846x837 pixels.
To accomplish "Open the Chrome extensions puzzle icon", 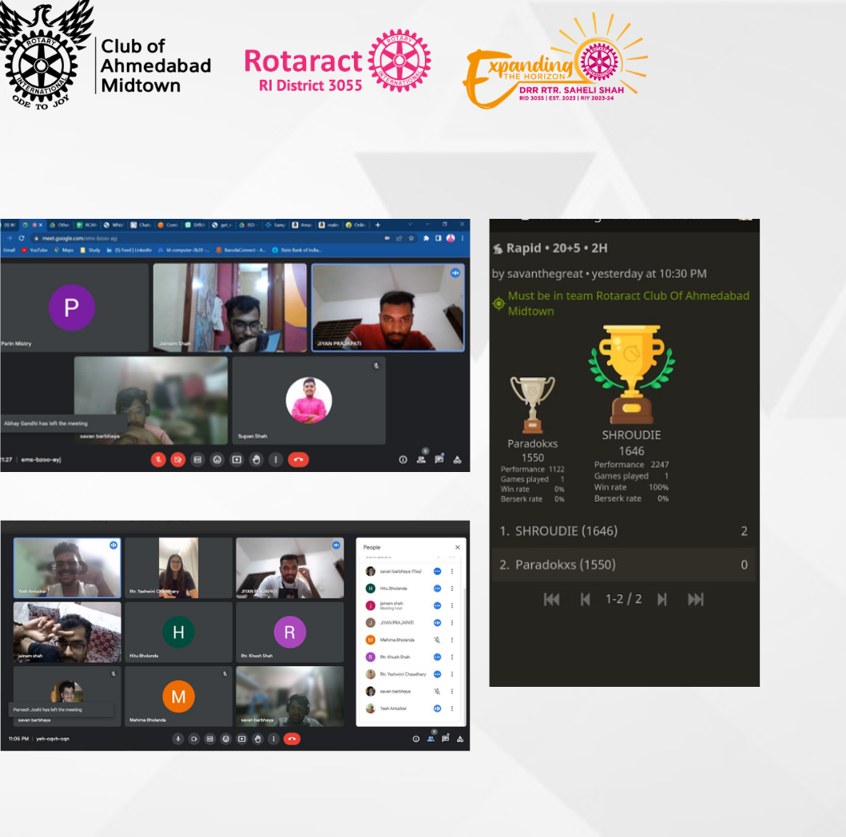I will 426,238.
